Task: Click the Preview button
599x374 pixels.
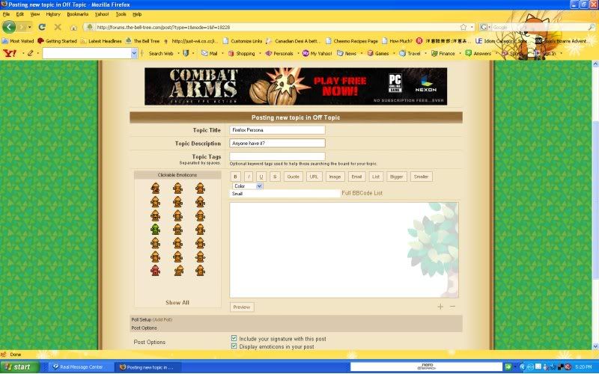Action: coord(242,307)
